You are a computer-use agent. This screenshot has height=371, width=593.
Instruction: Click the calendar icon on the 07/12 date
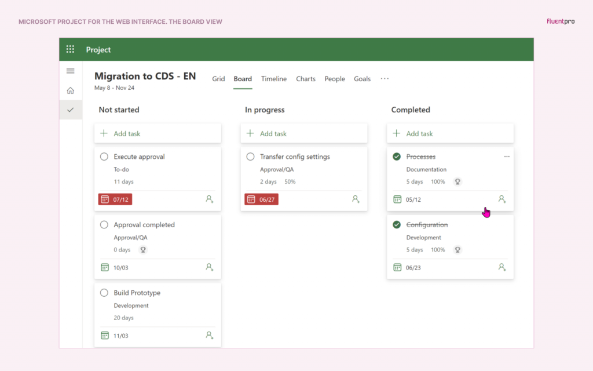click(104, 199)
